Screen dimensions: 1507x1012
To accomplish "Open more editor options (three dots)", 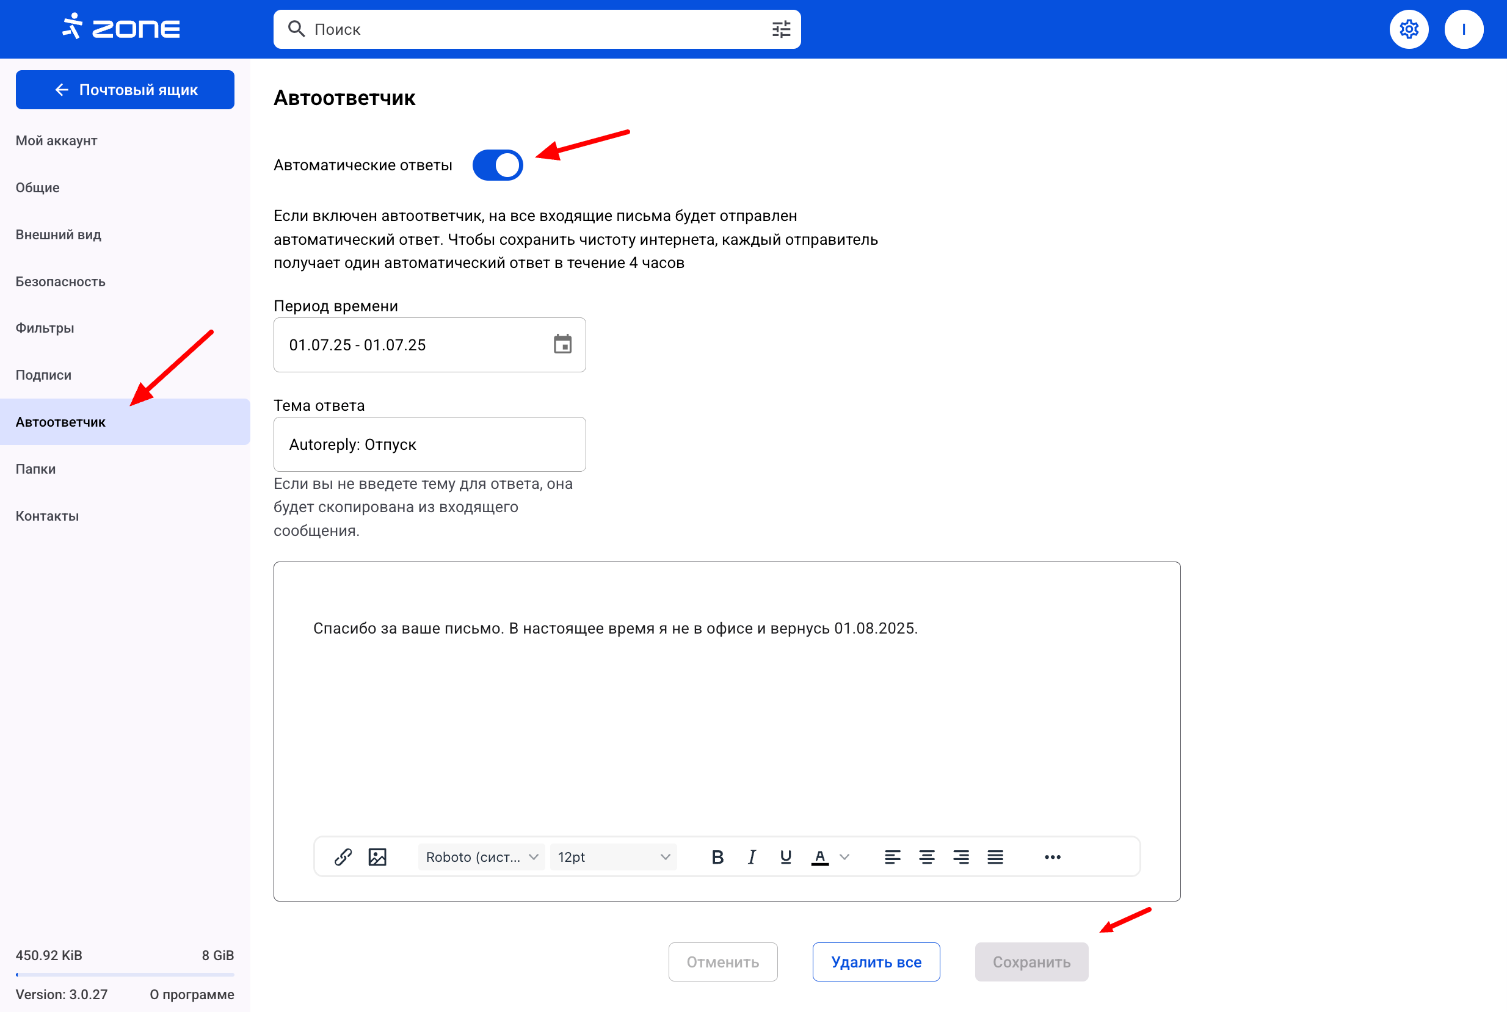I will coord(1053,857).
